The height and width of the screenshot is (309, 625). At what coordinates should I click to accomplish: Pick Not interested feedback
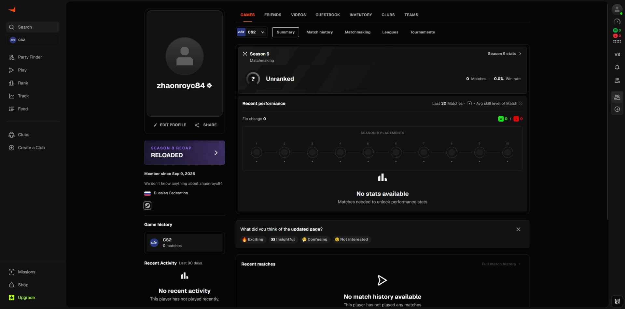(x=352, y=239)
